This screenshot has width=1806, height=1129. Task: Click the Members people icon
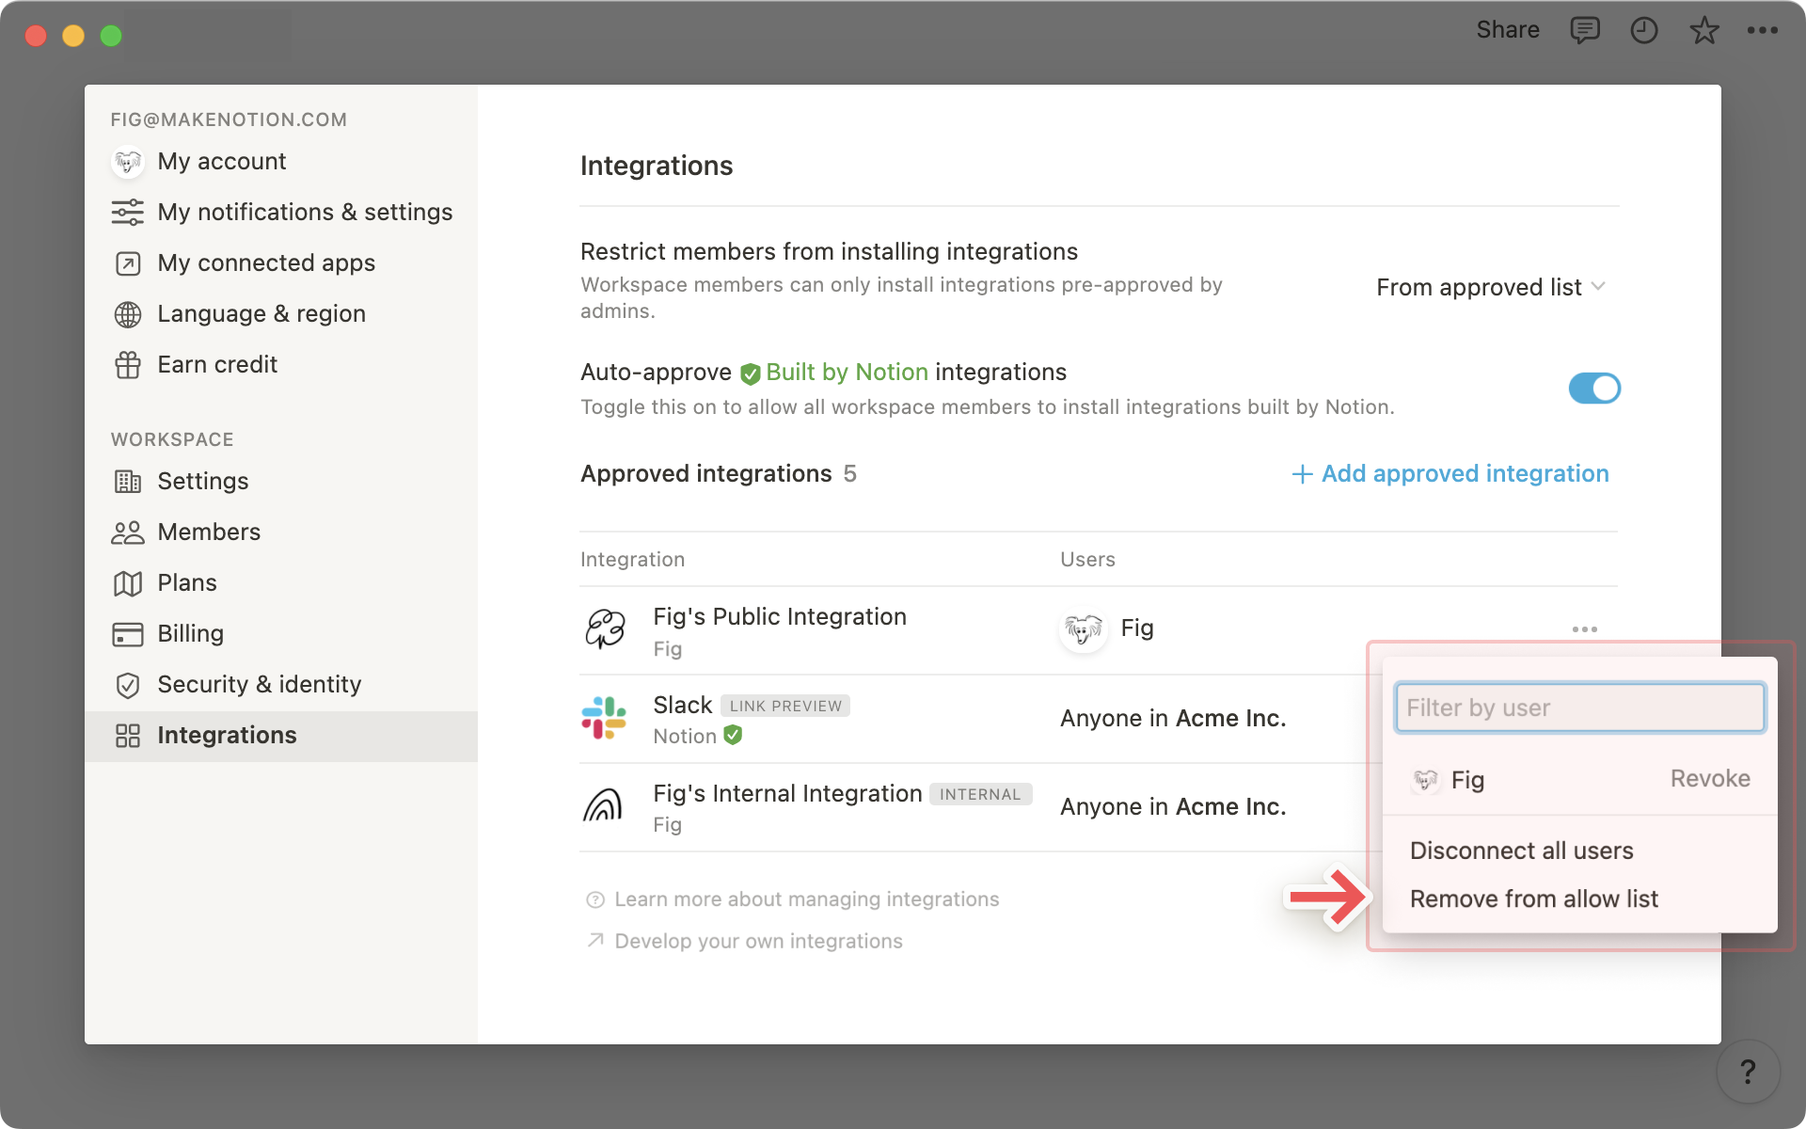[x=126, y=531]
